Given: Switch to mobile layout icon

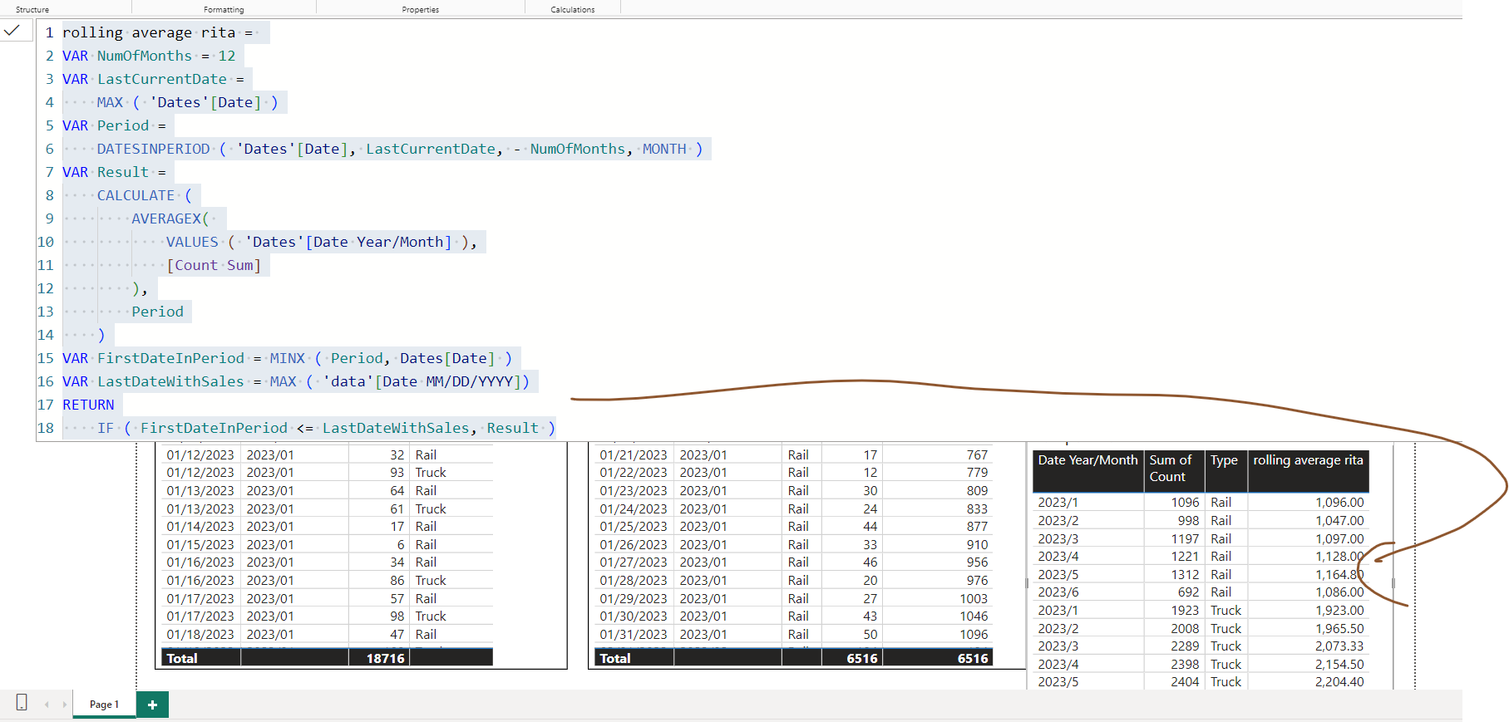Looking at the screenshot, I should (x=22, y=703).
